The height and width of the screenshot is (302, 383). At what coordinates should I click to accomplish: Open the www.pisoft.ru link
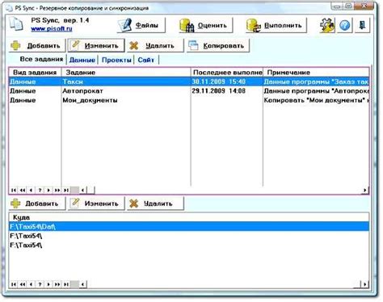[52, 28]
